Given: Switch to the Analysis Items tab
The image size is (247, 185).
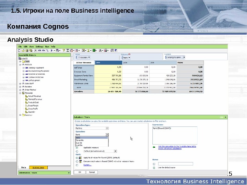Looking at the screenshot, I should tap(38, 168).
